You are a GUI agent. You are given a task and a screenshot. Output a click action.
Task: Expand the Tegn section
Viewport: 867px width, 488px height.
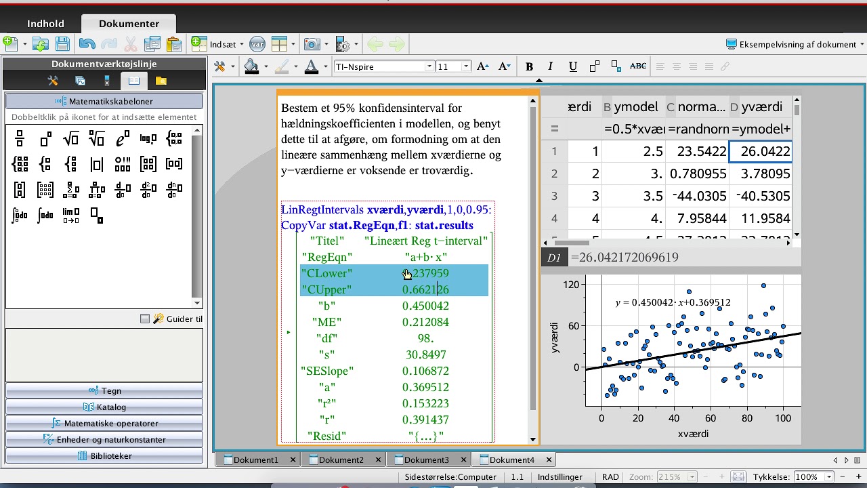[104, 391]
